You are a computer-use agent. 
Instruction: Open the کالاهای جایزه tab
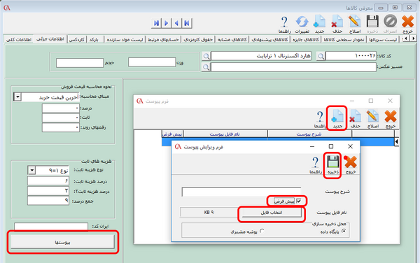pos(306,39)
